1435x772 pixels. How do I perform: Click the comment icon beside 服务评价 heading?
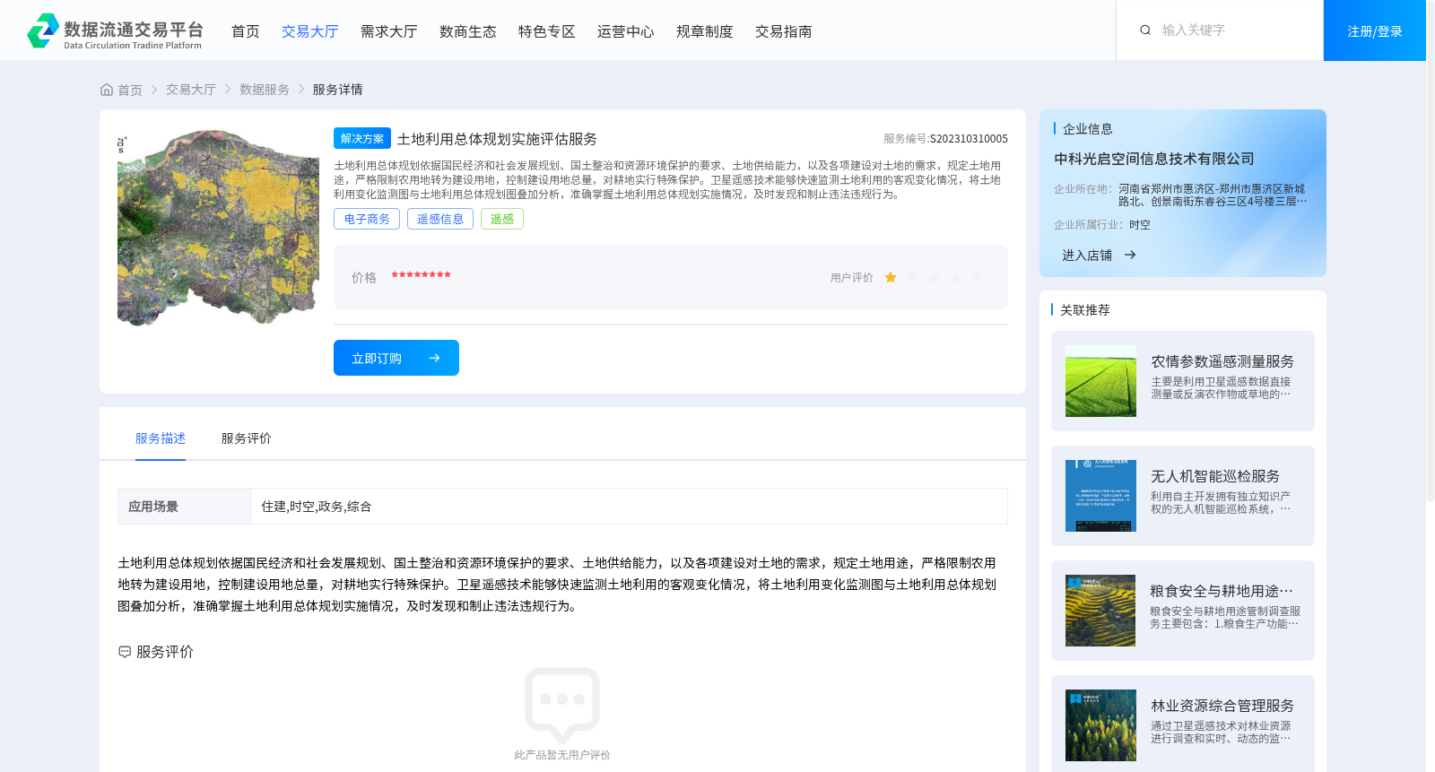pyautogui.click(x=125, y=652)
